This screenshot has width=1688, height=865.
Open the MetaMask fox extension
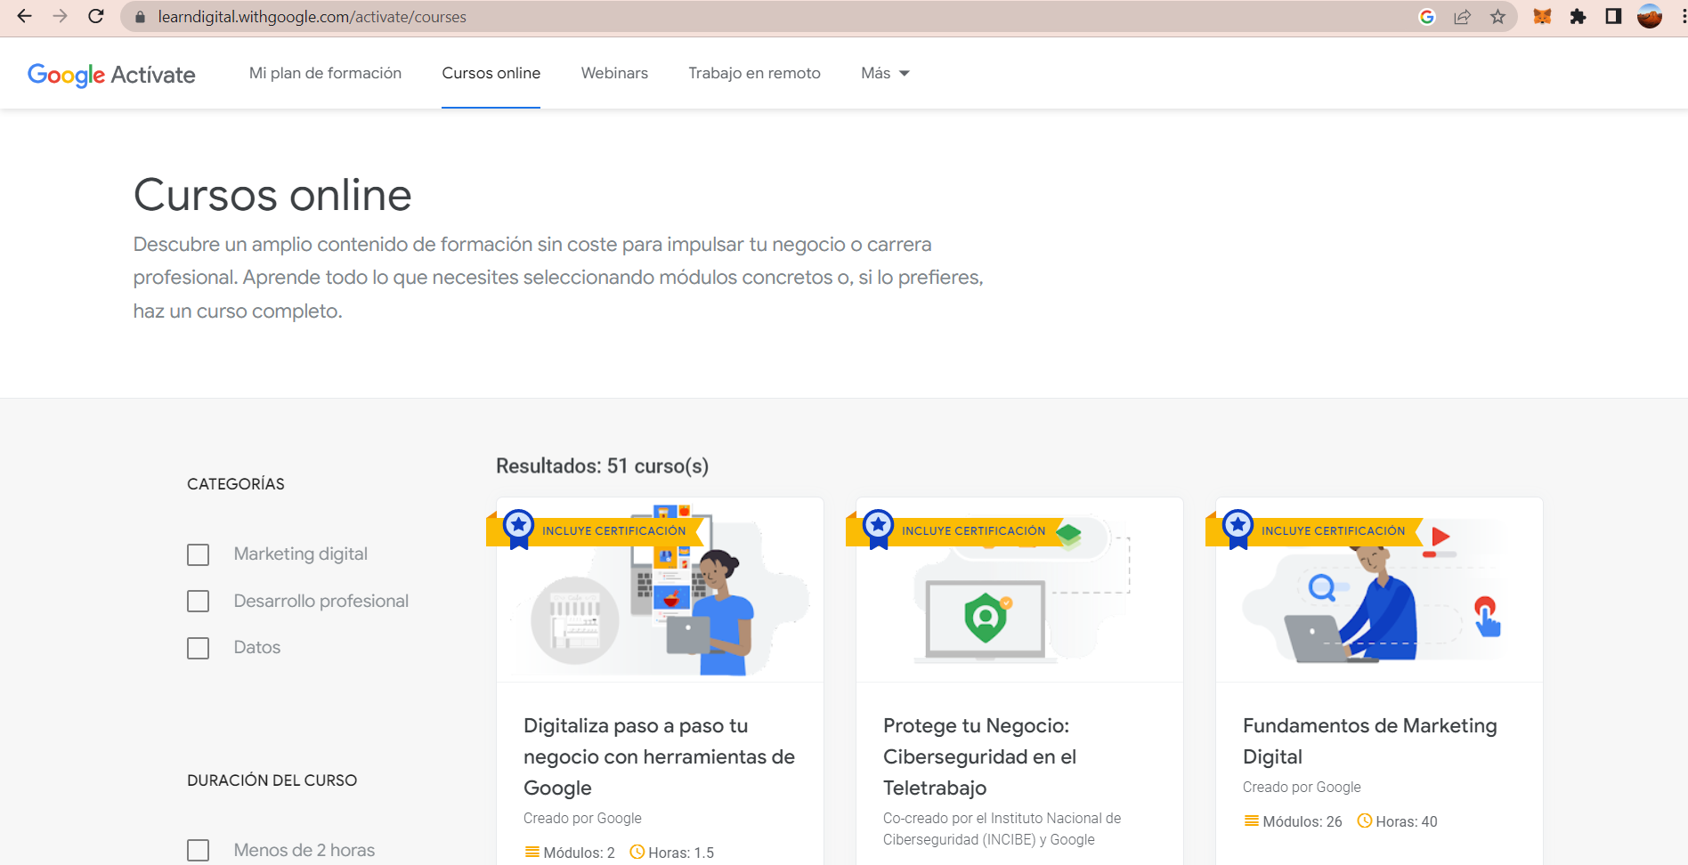[1542, 17]
